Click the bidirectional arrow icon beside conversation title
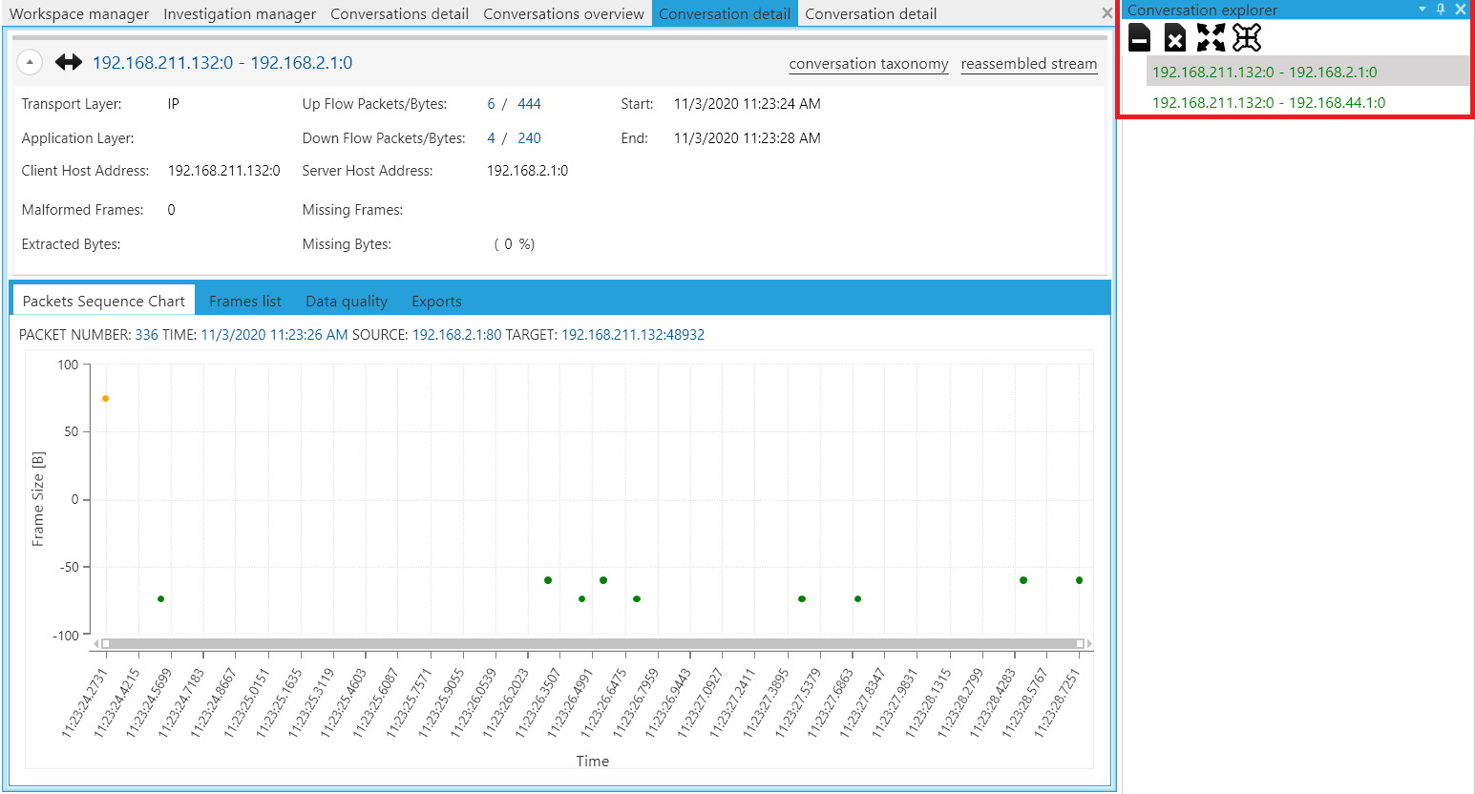Viewport: 1475px width, 794px height. pyautogui.click(x=69, y=63)
